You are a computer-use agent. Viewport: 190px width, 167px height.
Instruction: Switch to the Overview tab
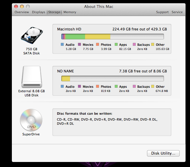coord(22,12)
